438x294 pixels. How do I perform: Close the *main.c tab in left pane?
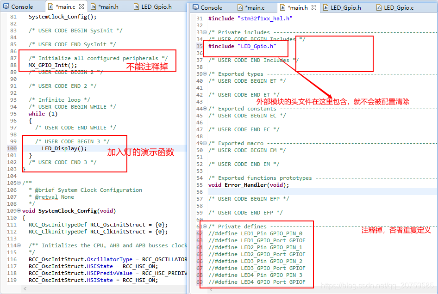click(81, 6)
